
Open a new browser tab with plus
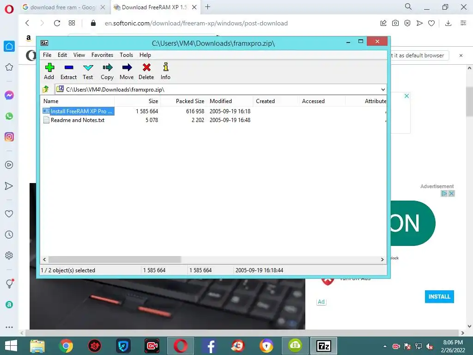pos(207,7)
